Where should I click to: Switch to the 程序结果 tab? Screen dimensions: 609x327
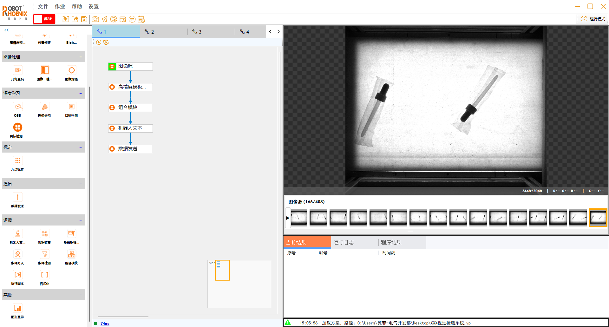(402, 242)
